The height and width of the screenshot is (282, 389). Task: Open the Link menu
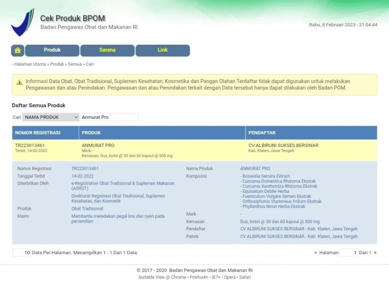(x=163, y=51)
